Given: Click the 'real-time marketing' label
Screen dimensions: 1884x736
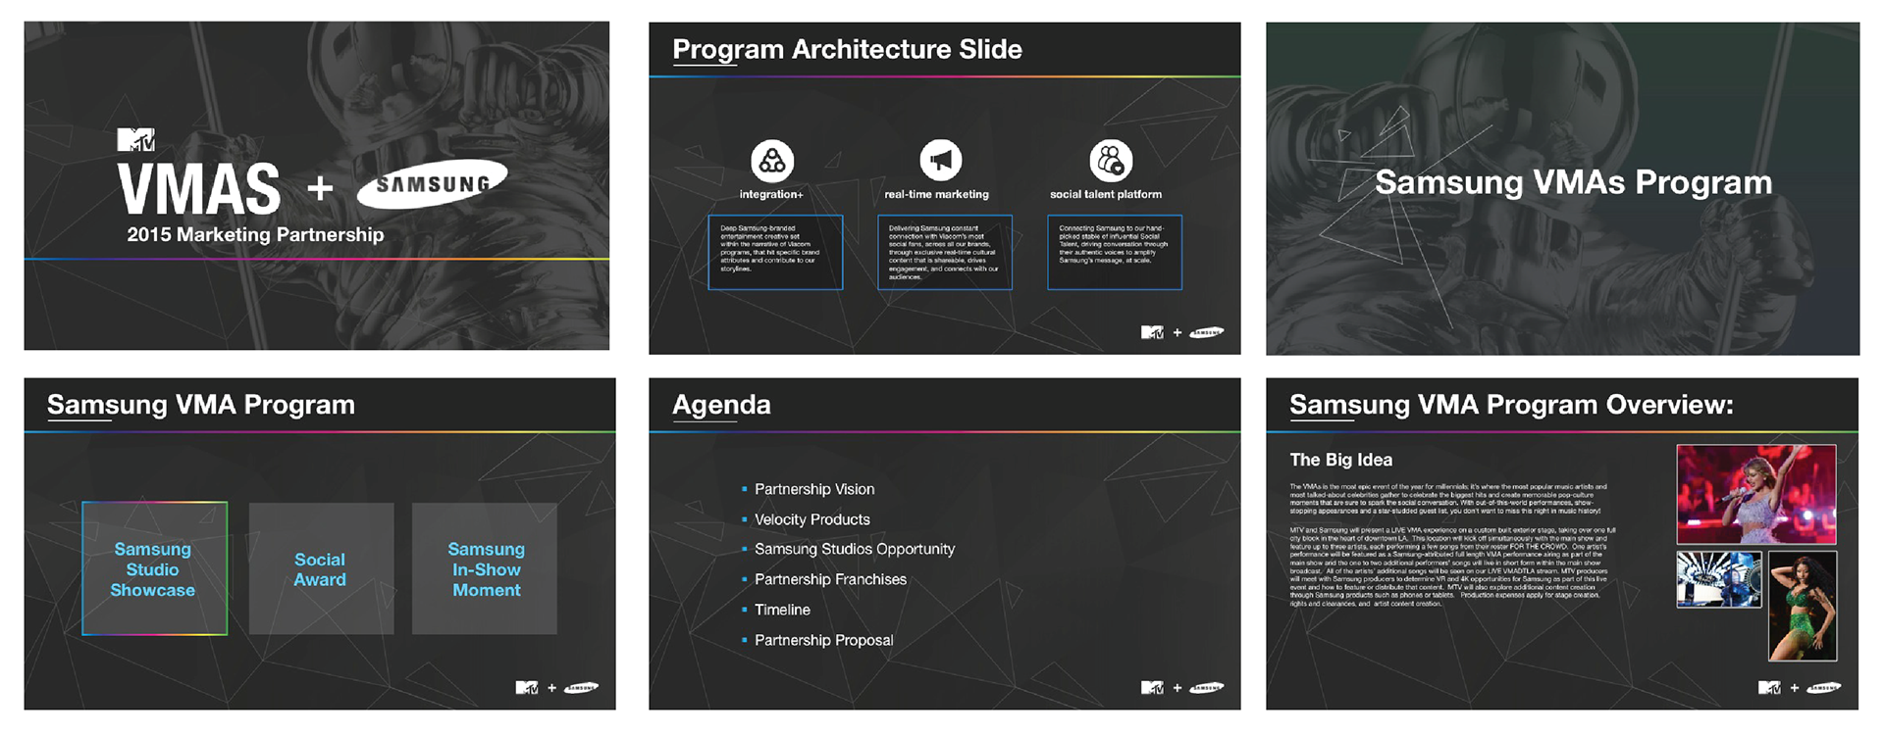Looking at the screenshot, I should (936, 194).
